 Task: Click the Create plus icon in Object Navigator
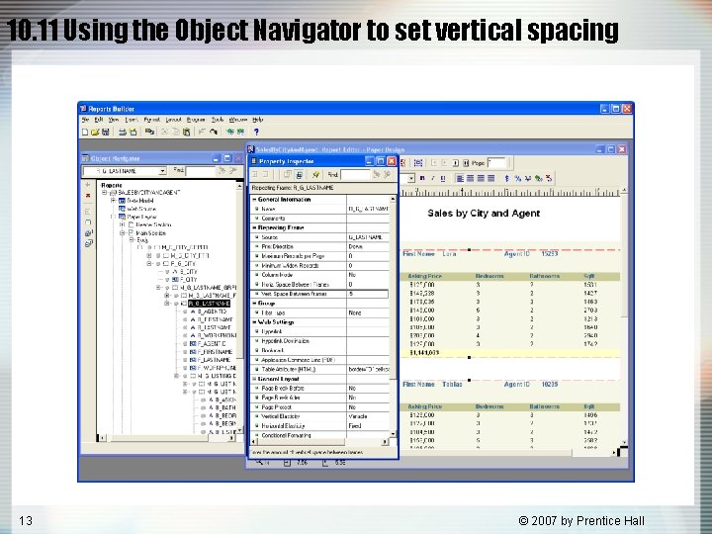(88, 185)
